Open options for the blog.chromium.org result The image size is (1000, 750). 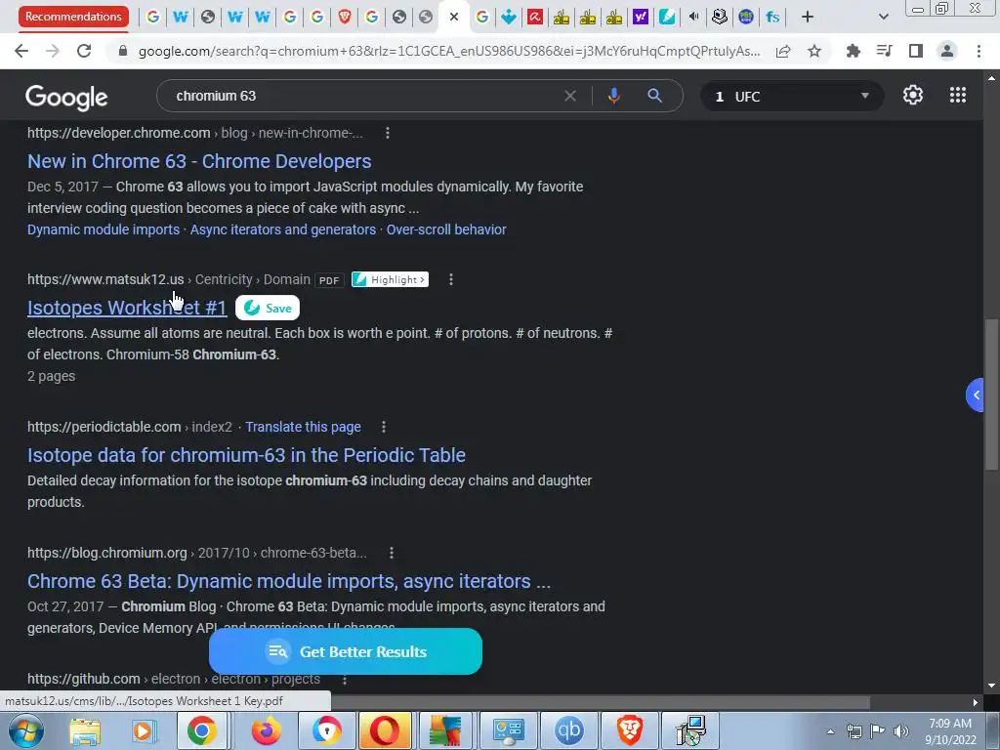coord(392,553)
